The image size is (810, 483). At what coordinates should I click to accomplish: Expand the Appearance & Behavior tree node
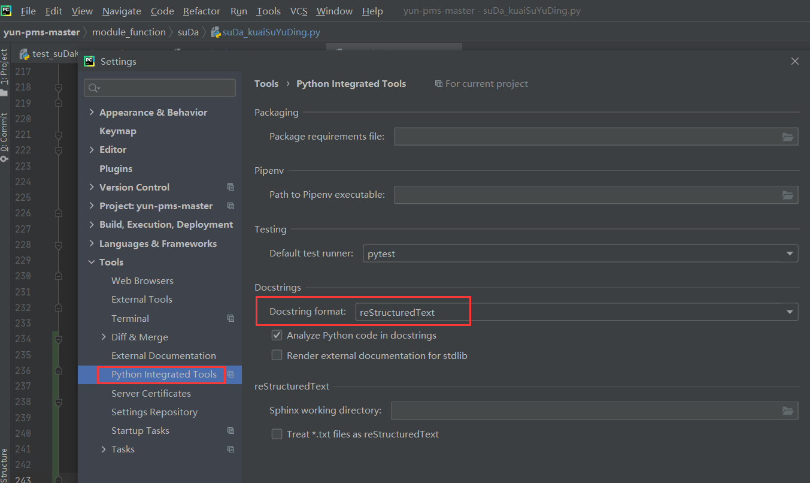coord(92,112)
